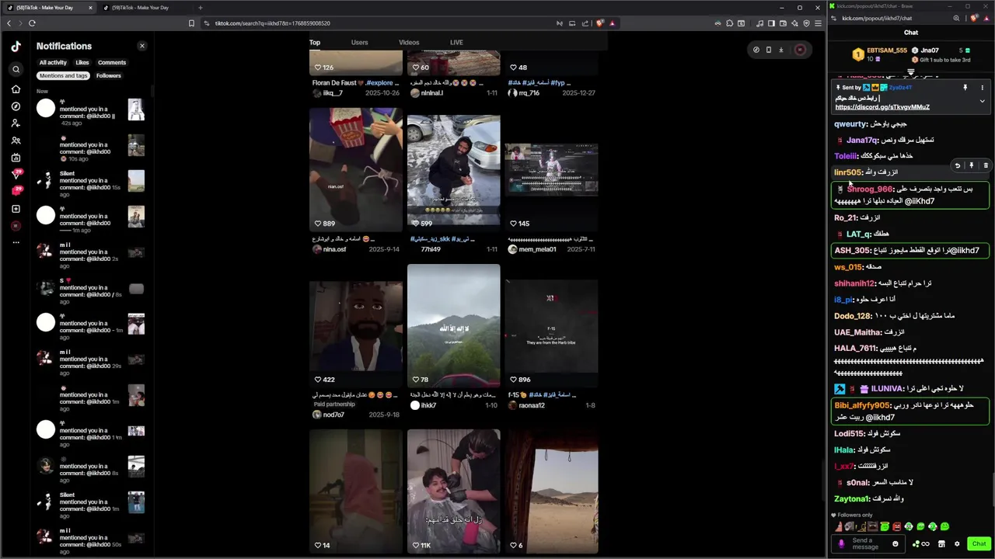The image size is (995, 559).
Task: Go to TikTok Home (For You) icon
Action: 16,89
